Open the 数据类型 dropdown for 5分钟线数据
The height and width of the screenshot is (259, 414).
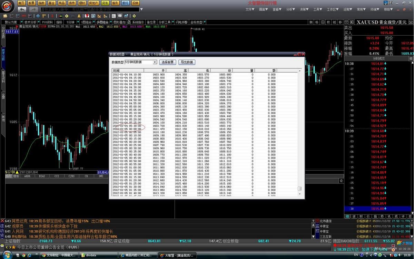pyautogui.click(x=155, y=62)
